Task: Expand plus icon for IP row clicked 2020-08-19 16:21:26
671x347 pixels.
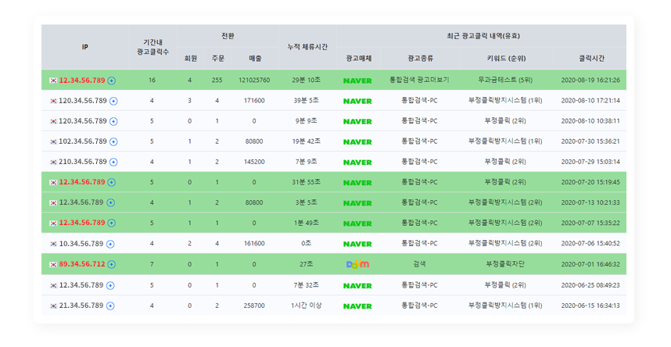Action: [x=111, y=80]
